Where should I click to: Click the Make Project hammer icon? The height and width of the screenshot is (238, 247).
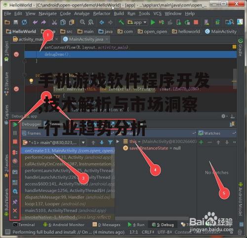pyautogui.click(x=121, y=22)
